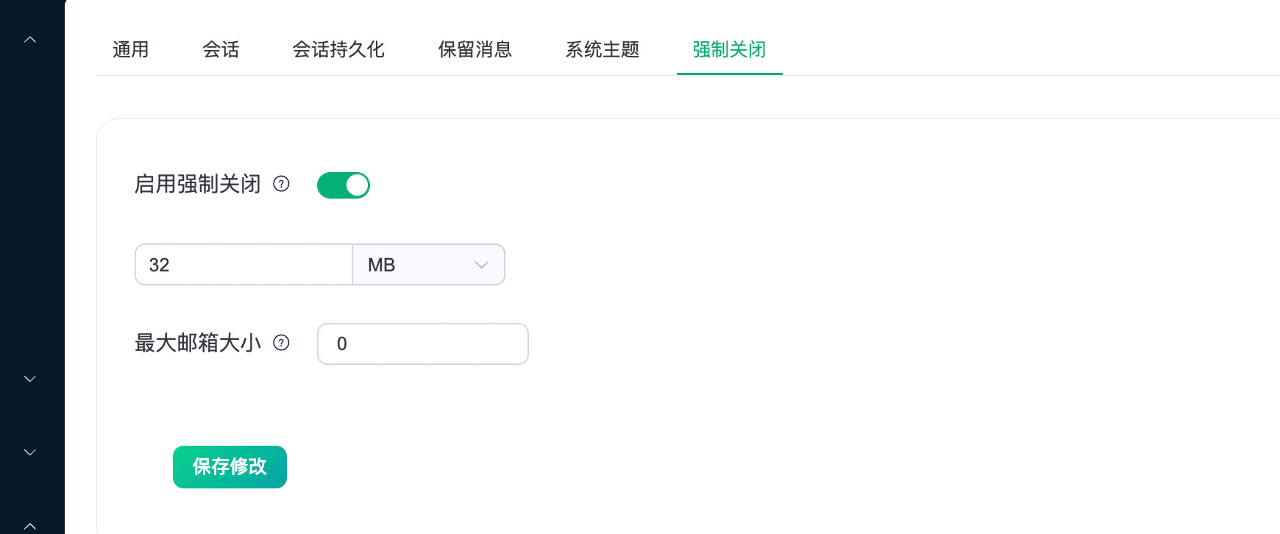Expand the upper down-chevron in sidebar

[30, 379]
